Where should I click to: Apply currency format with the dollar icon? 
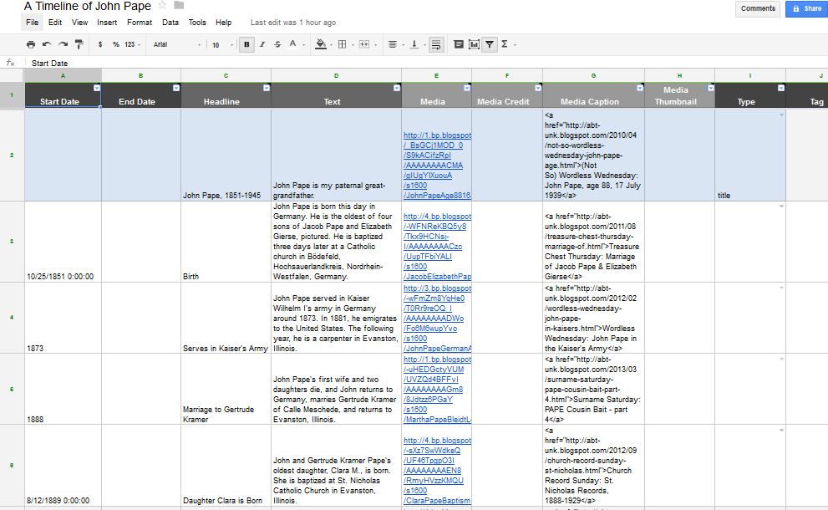pyautogui.click(x=100, y=44)
